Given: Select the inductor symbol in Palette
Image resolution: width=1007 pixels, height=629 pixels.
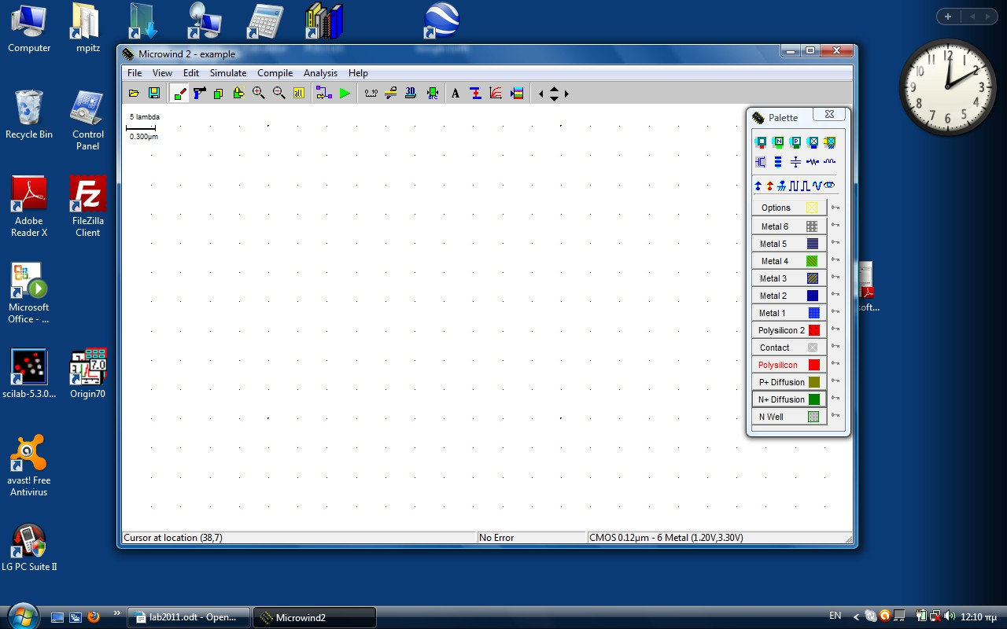Looking at the screenshot, I should 830,162.
